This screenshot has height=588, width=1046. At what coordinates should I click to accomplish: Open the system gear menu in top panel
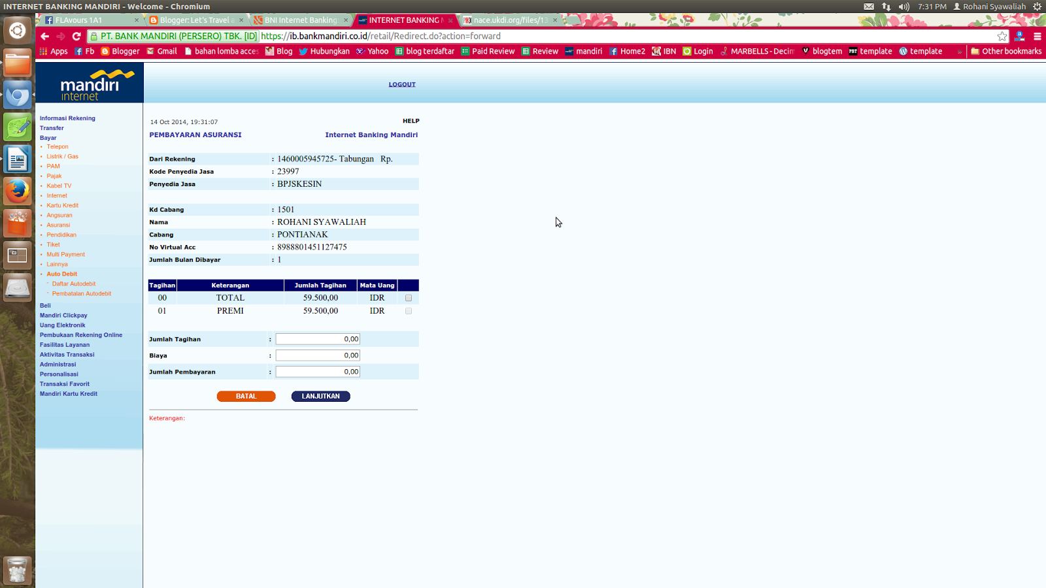pos(1037,7)
